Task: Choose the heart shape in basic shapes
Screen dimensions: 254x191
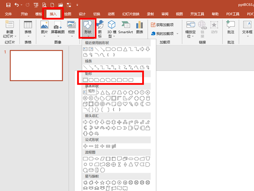Action: [x=126, y=103]
